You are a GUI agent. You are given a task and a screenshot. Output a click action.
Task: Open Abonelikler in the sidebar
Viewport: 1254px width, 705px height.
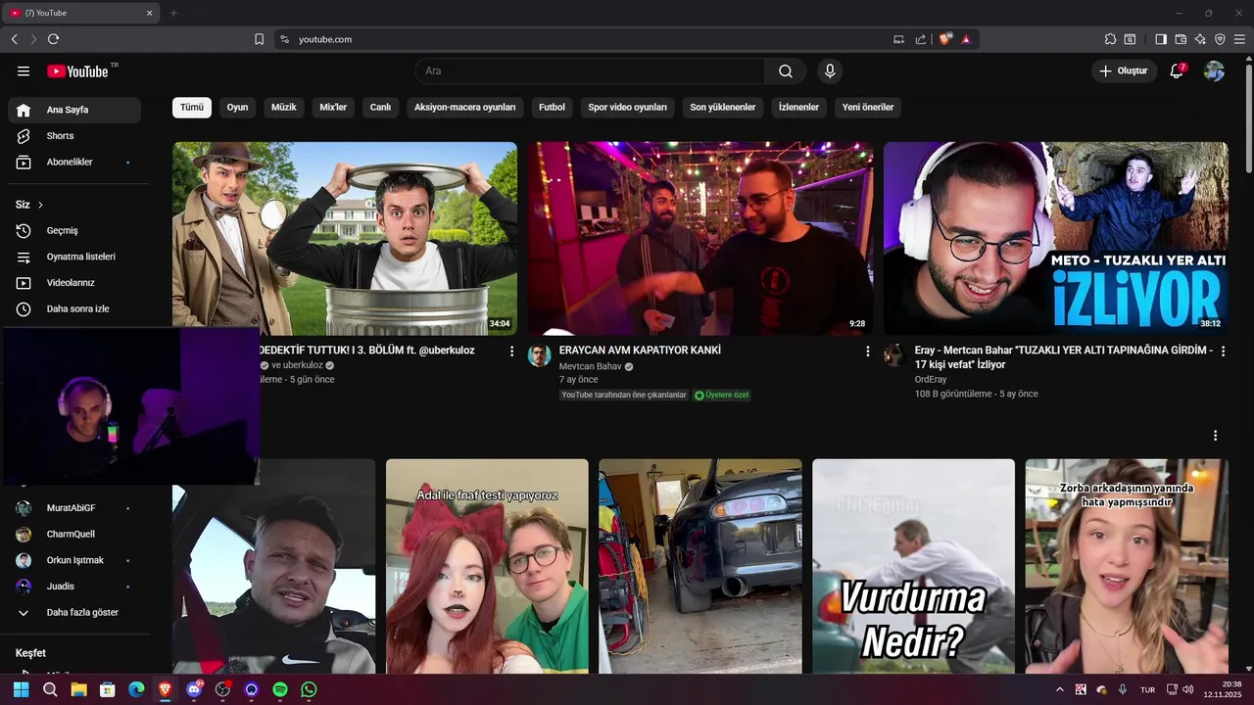coord(74,162)
